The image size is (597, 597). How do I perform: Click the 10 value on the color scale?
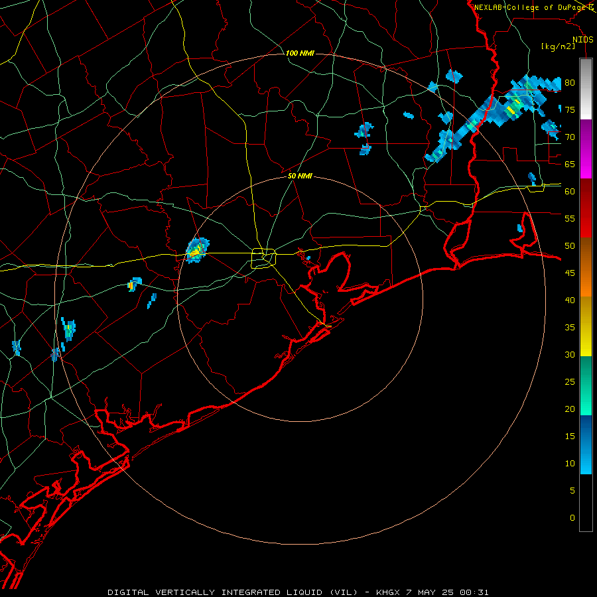coord(570,464)
